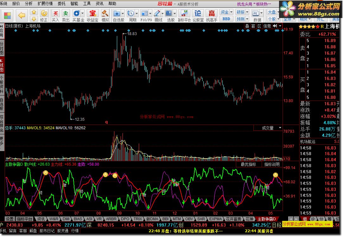Go back with the yellow left arrow
Viewport: 343px width, 237px height.
(22, 15)
